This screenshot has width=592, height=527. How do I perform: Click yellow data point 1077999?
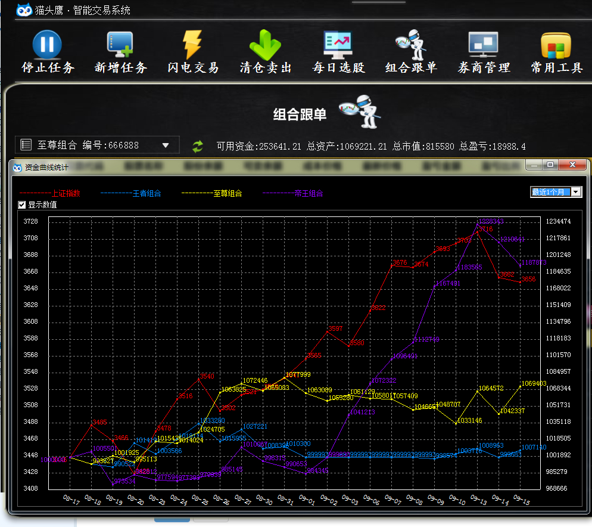point(284,378)
